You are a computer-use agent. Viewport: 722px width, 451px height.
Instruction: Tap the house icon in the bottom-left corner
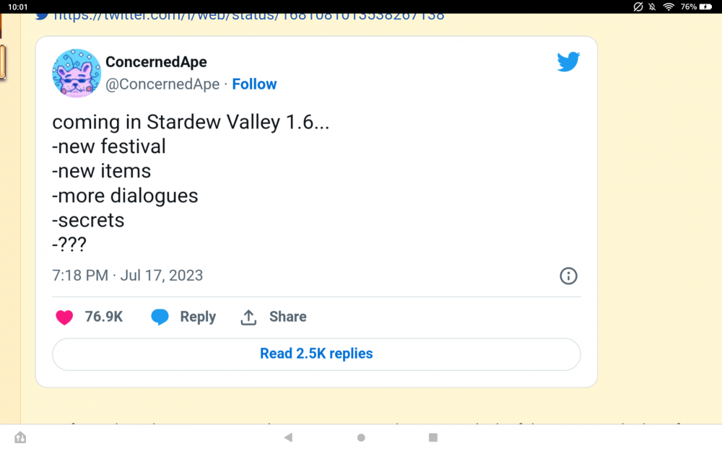coord(20,437)
